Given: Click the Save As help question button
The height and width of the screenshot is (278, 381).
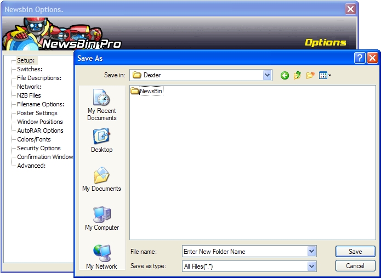Looking at the screenshot, I should [x=360, y=58].
